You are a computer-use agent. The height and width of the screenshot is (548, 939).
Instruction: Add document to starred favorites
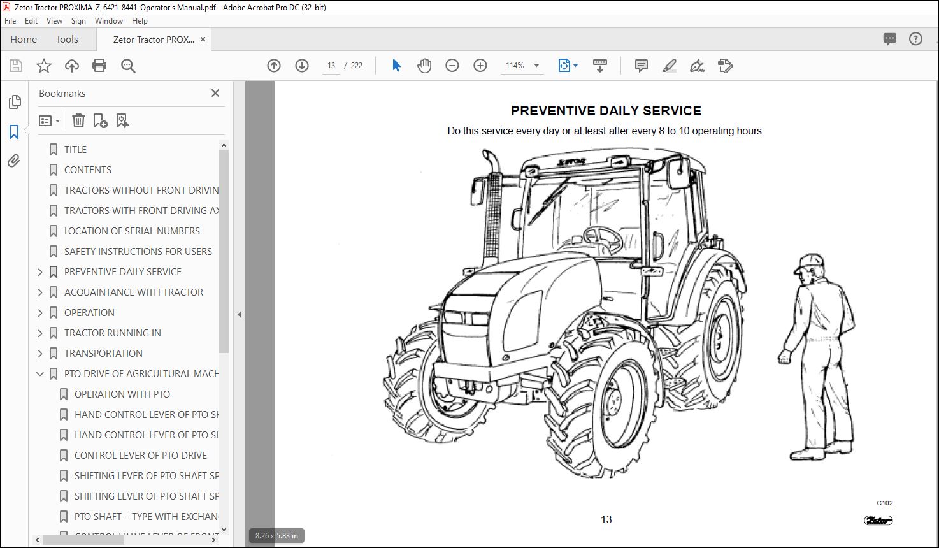(x=44, y=66)
